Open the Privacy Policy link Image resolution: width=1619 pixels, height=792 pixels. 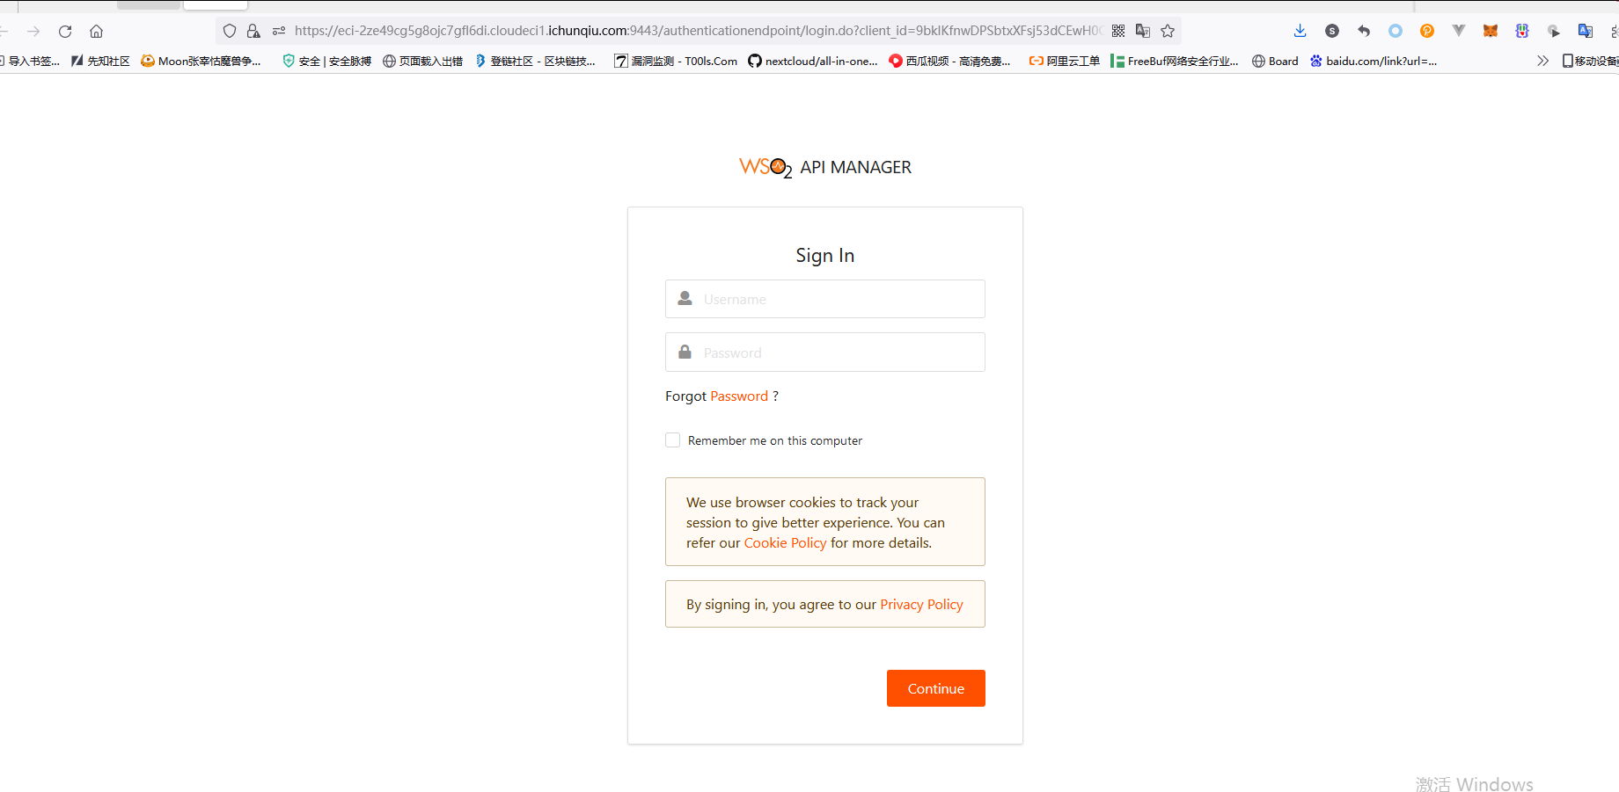tap(921, 605)
